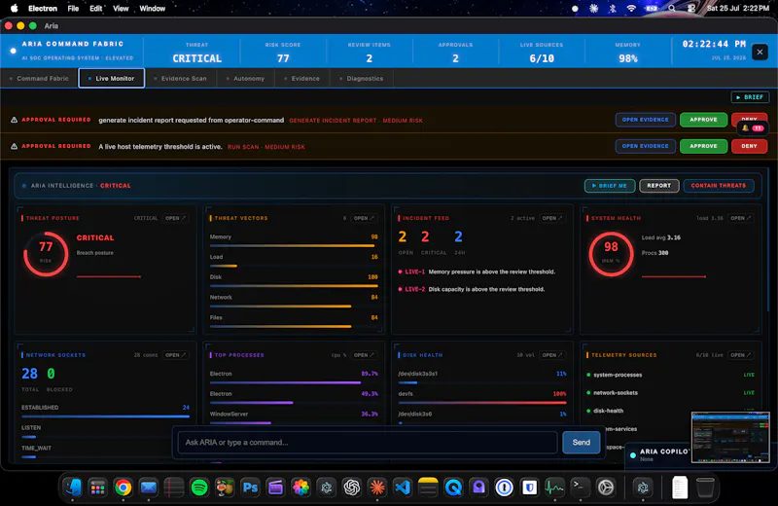Open Claude starburst icon in dock
Viewport: 778px width, 506px height.
(x=377, y=488)
